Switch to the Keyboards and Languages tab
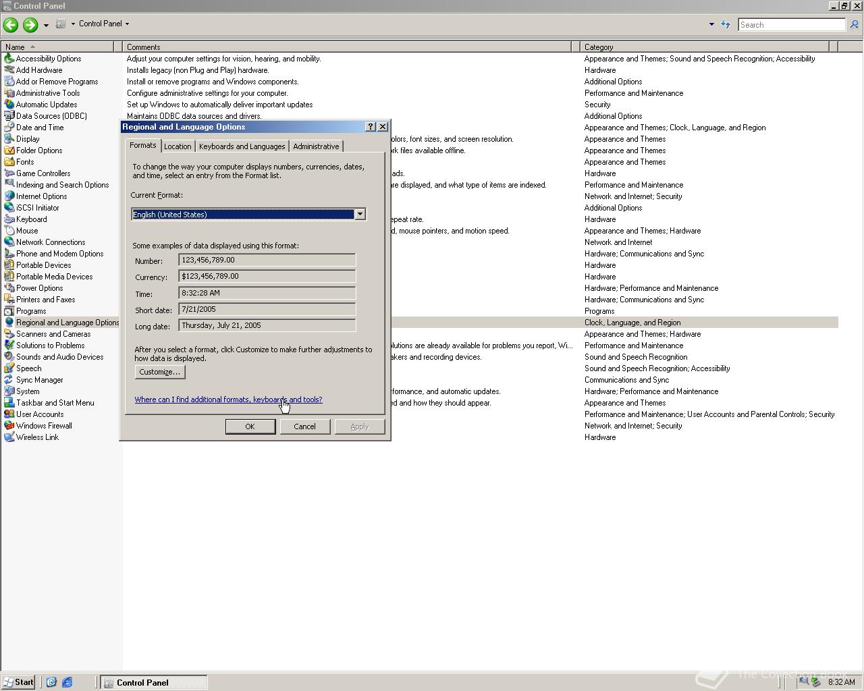Viewport: 864px width, 691px height. coord(242,146)
